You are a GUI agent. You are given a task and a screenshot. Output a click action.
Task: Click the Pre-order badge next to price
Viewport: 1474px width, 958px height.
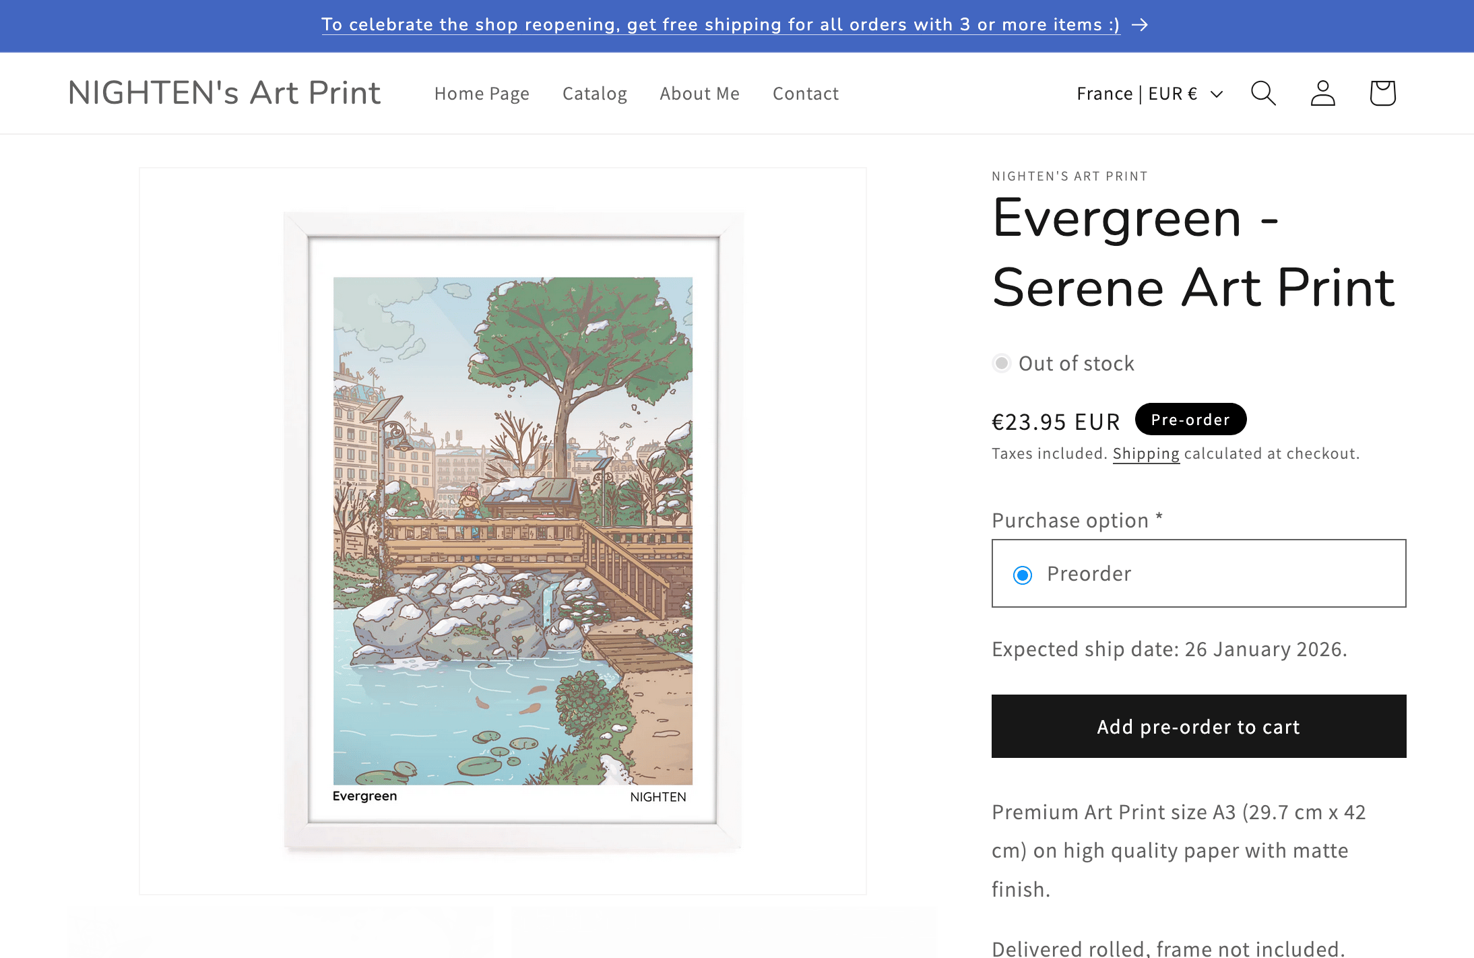click(x=1190, y=420)
